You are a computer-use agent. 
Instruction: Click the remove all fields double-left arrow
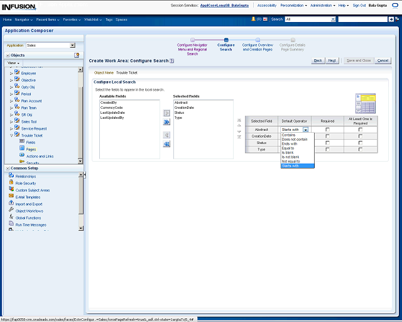(166, 144)
